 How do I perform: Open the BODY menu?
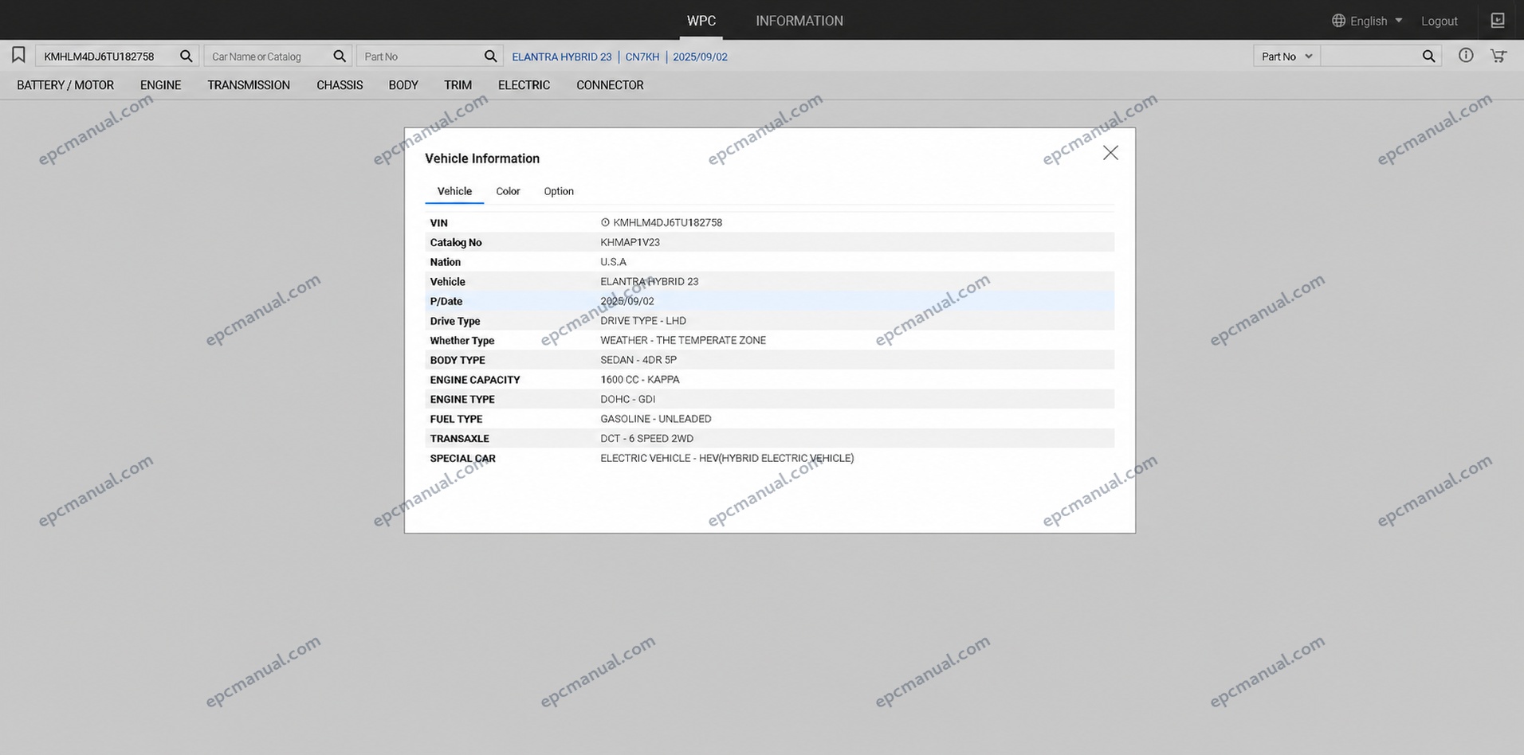(x=403, y=85)
